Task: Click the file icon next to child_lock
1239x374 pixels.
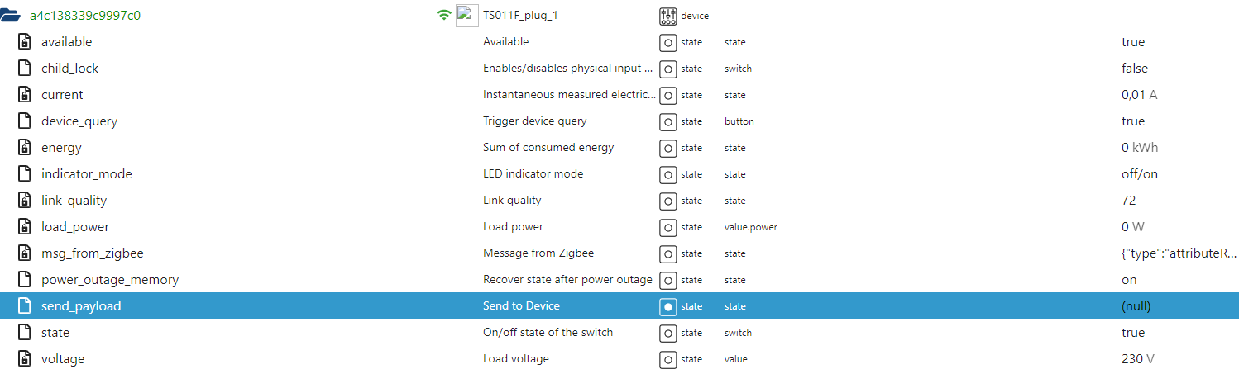Action: (25, 69)
